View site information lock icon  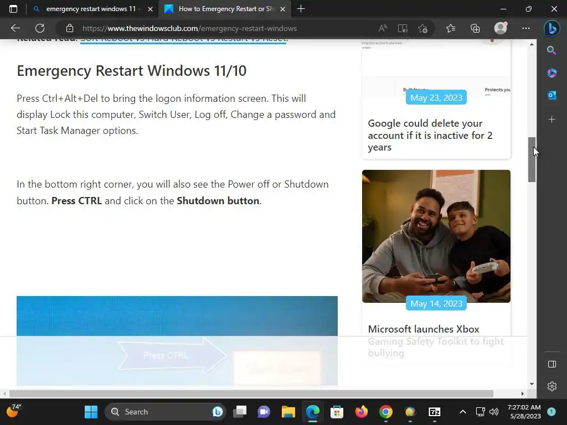tap(70, 28)
